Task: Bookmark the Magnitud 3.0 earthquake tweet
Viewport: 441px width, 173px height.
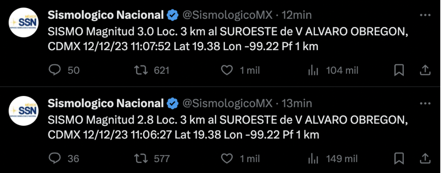Action: (x=399, y=70)
